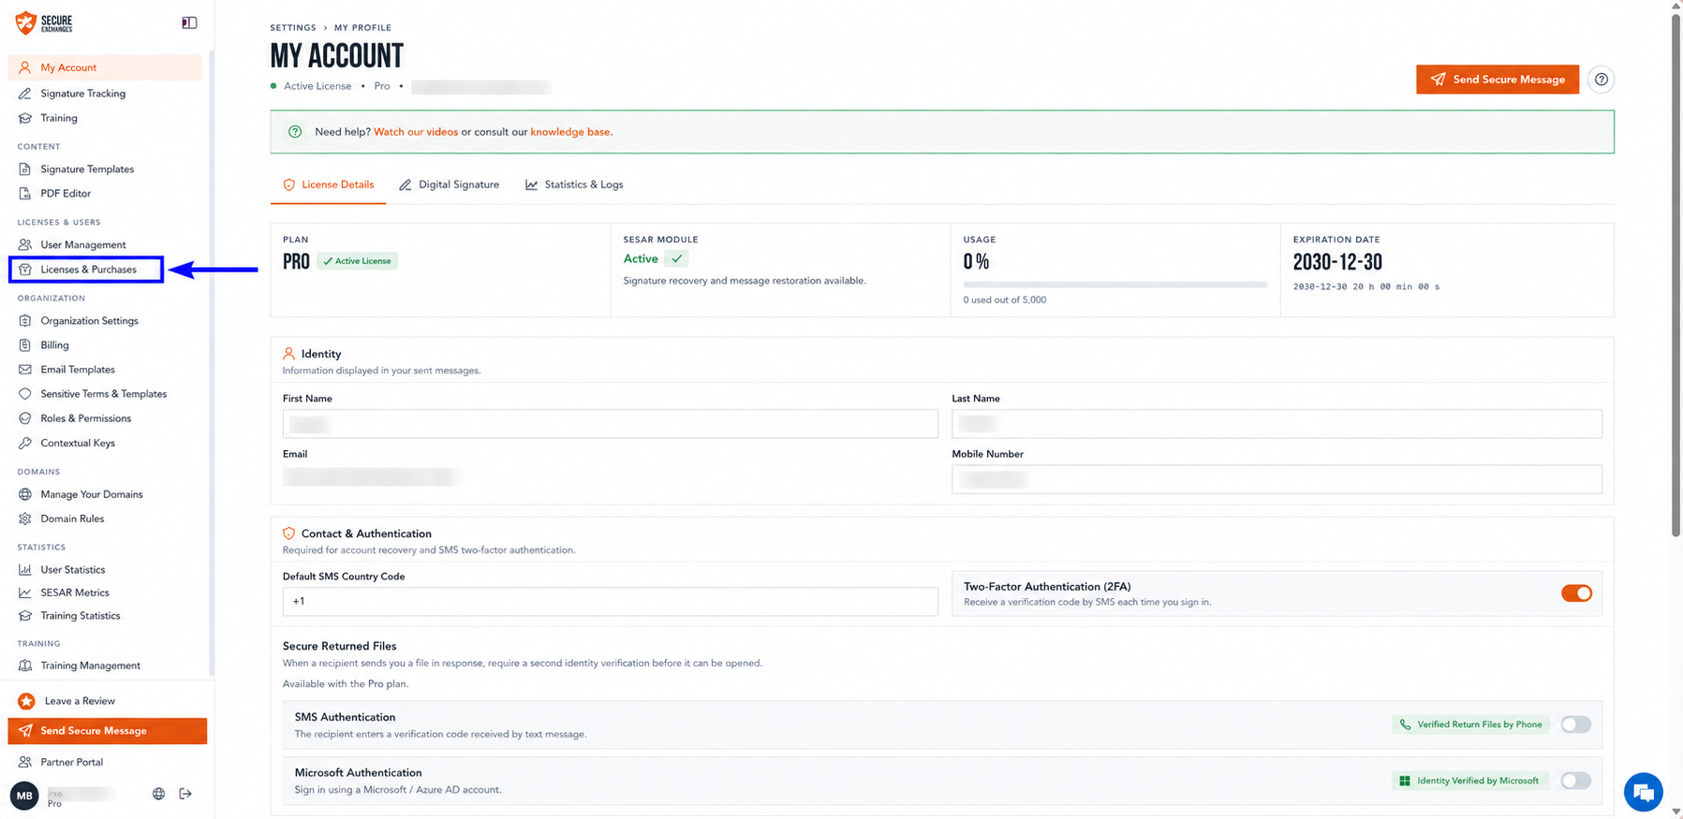The width and height of the screenshot is (1683, 819).
Task: Disable Two-Factor Authentication toggle
Action: click(x=1576, y=593)
